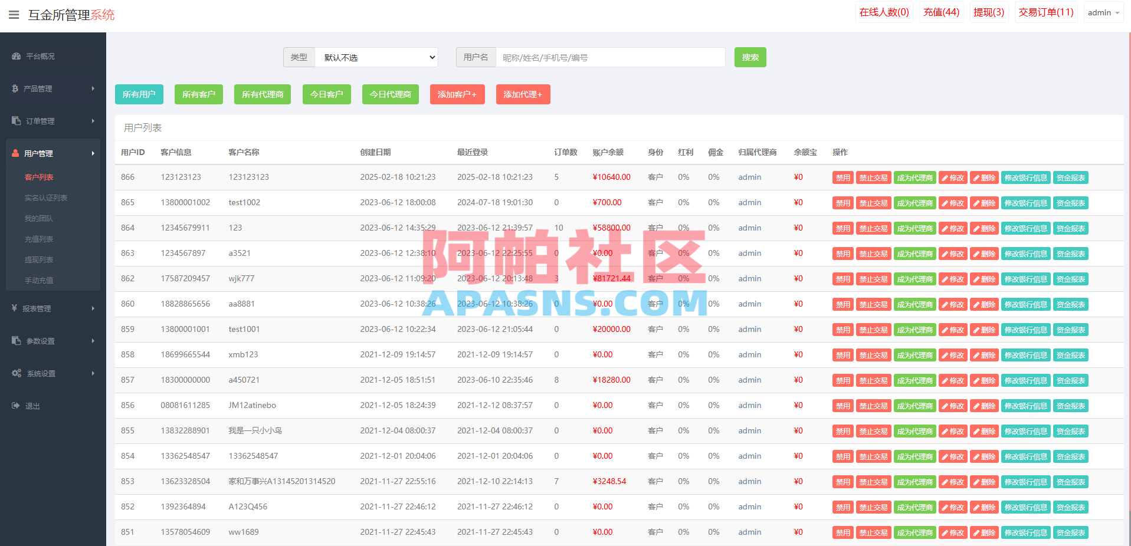Open 充值列表 from the sidebar menu
The height and width of the screenshot is (546, 1131).
tap(39, 239)
